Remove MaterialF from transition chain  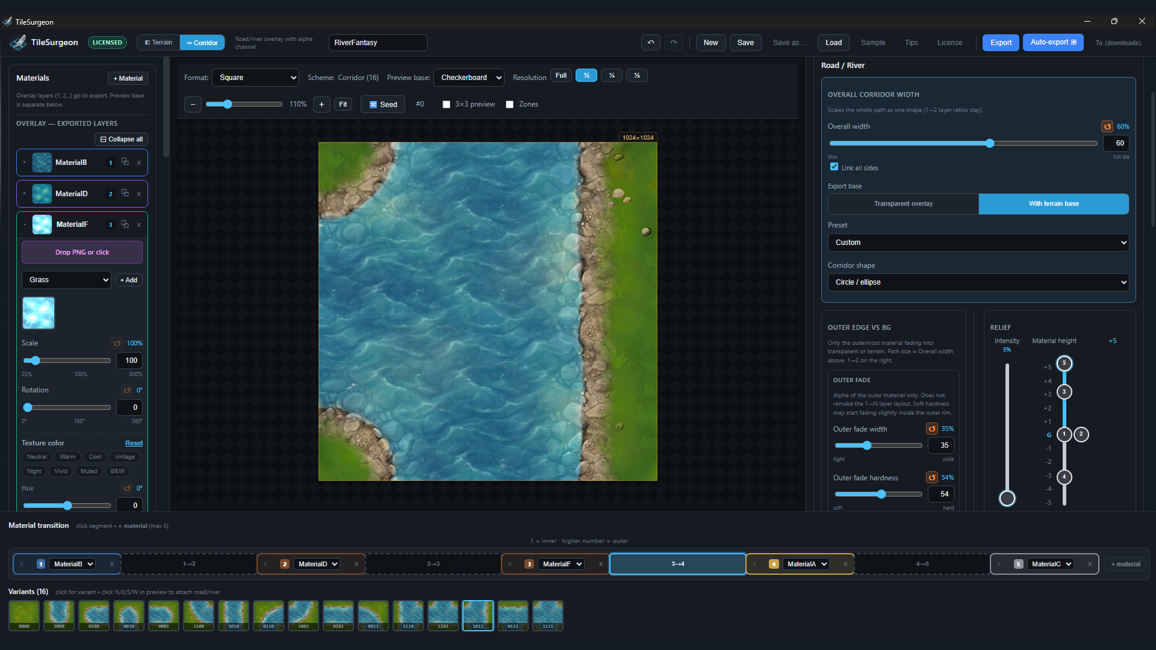[x=601, y=564]
